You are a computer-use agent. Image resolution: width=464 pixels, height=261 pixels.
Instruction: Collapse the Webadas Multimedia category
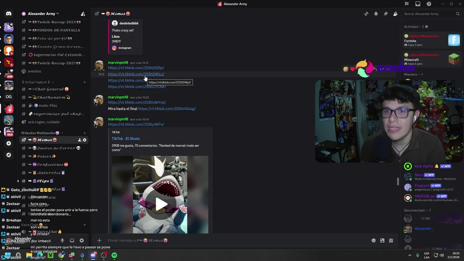(42, 133)
